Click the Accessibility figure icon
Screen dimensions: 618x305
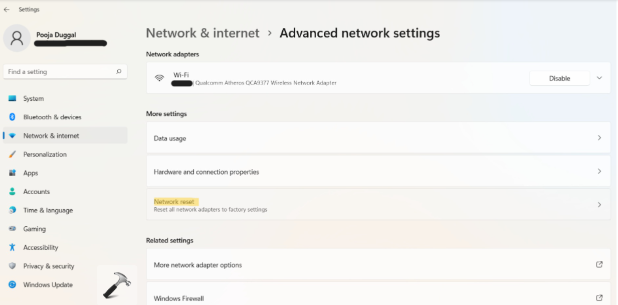pos(13,247)
